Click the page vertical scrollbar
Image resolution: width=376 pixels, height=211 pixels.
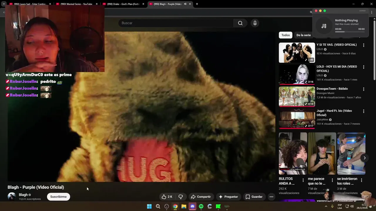pyautogui.click(x=374, y=50)
